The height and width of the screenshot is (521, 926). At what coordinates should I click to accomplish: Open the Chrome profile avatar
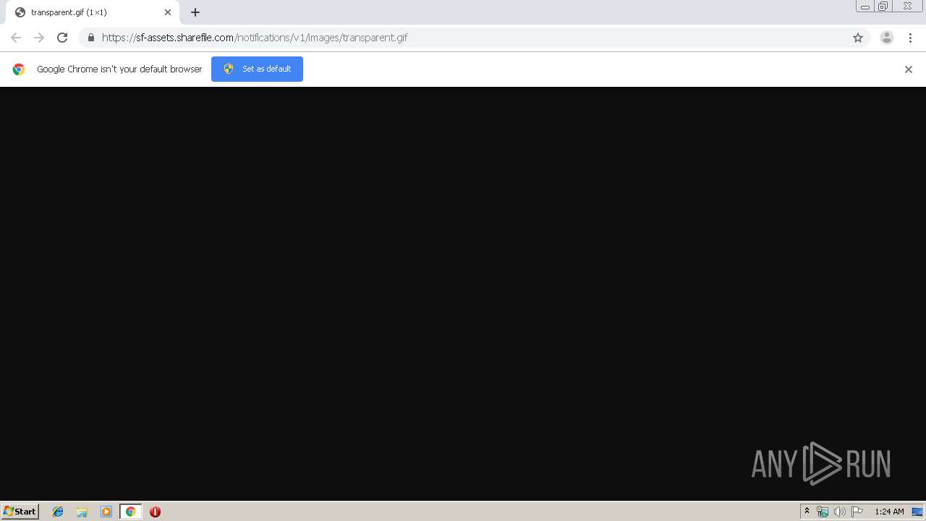[887, 38]
